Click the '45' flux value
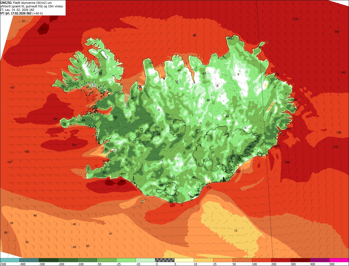349x266 pixels. pos(74,247)
